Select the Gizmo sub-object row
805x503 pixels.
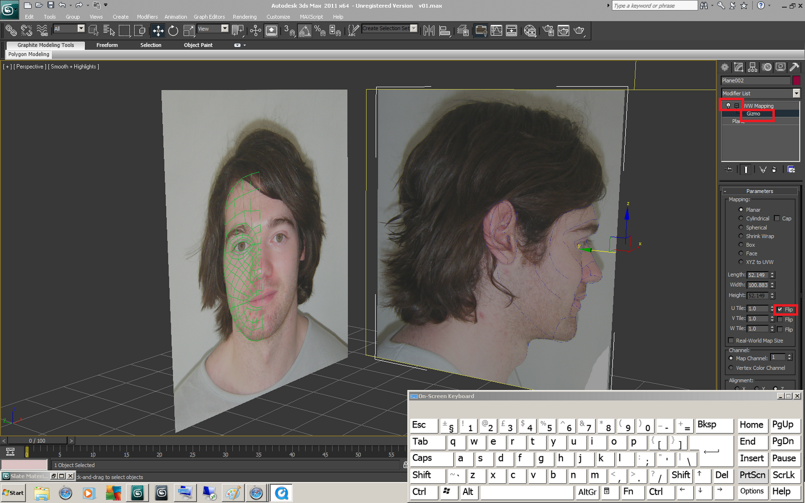point(760,114)
